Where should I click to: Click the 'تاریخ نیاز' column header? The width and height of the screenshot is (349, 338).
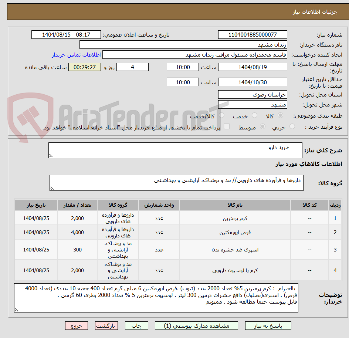pos(36,205)
